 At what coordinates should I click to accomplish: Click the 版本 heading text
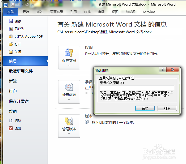(89, 116)
